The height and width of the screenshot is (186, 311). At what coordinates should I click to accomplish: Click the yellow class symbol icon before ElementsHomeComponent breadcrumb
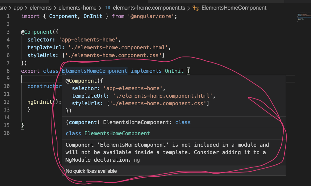(x=195, y=8)
